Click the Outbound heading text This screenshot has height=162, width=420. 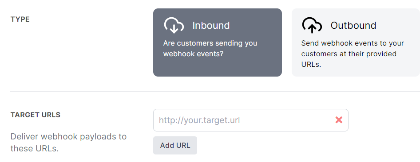(x=353, y=25)
